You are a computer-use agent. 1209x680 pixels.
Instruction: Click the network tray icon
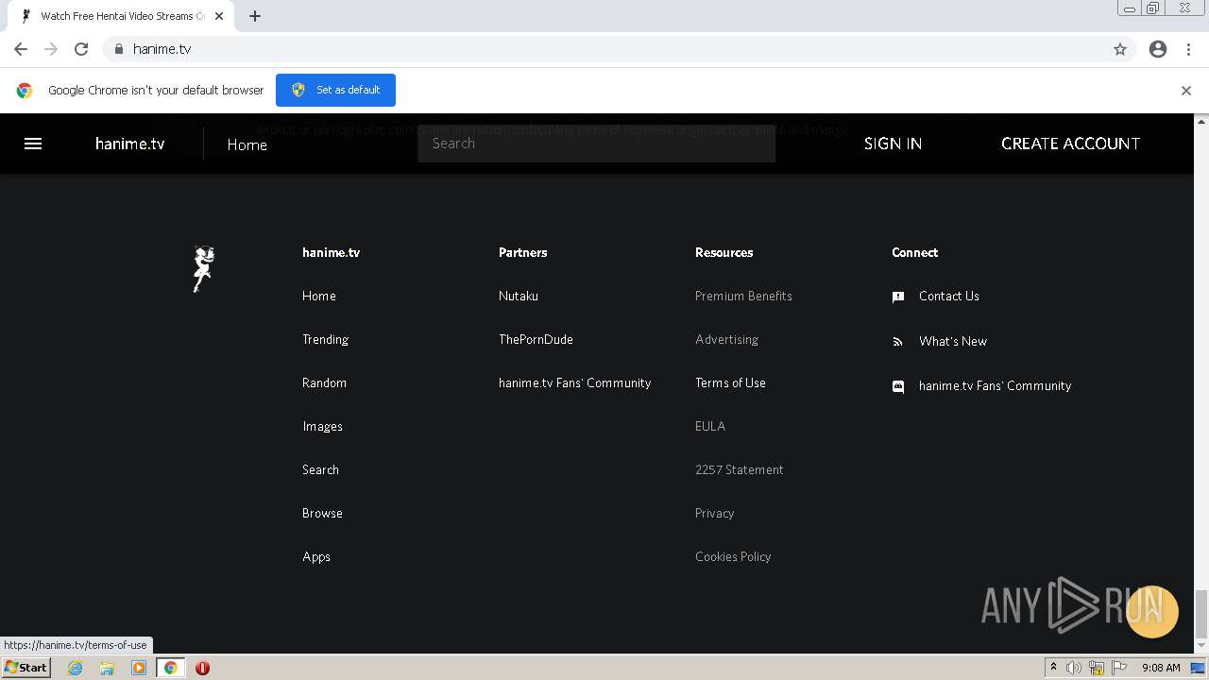point(1097,668)
